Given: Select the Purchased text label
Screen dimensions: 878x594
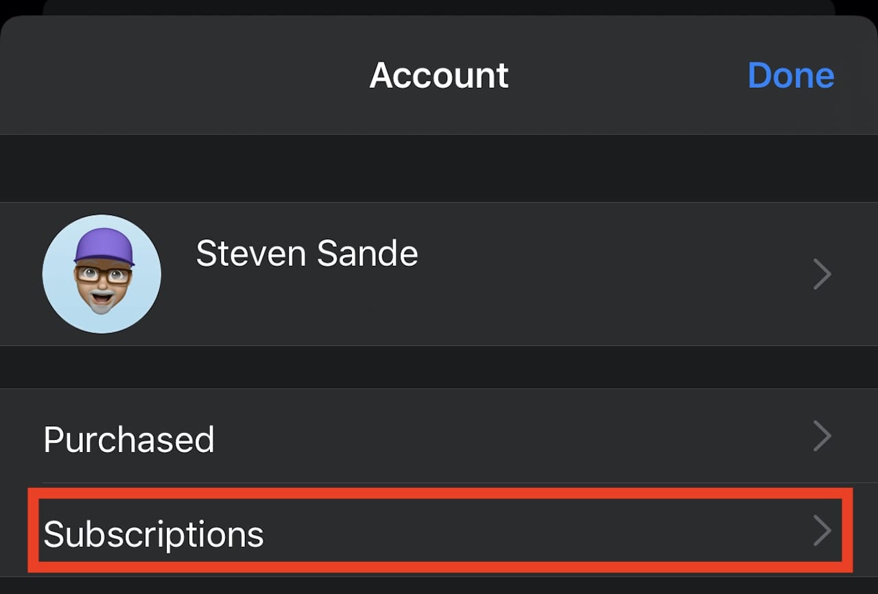Looking at the screenshot, I should pos(129,439).
